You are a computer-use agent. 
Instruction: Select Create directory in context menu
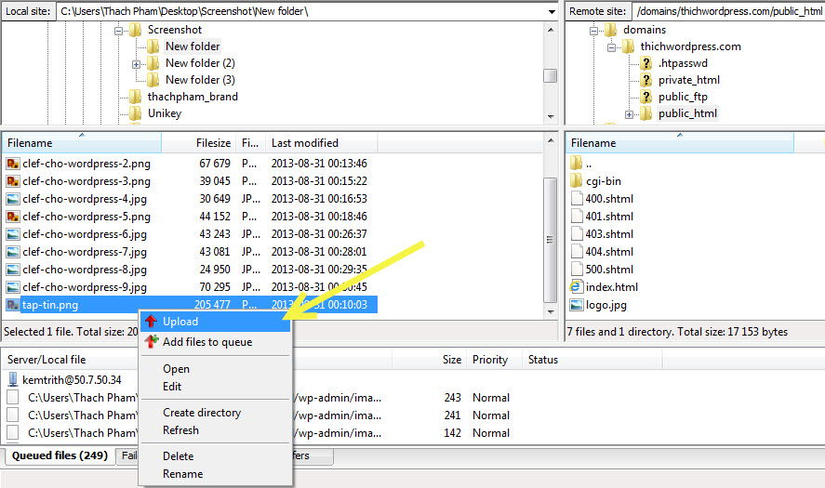pyautogui.click(x=202, y=412)
